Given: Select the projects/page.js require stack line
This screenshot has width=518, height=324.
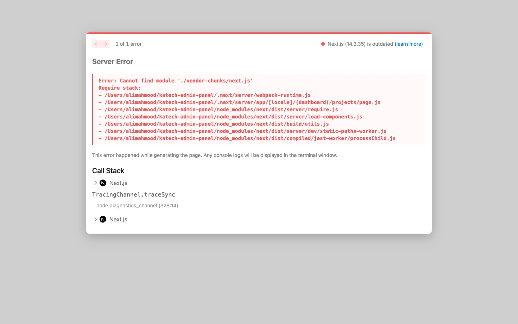Looking at the screenshot, I should point(240,102).
